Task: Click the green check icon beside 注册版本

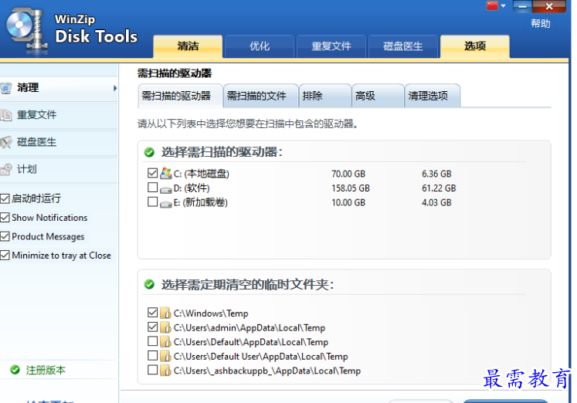Action: click(x=15, y=370)
